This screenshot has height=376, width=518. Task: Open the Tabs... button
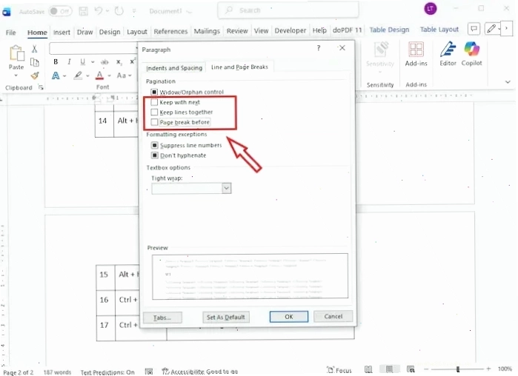click(162, 318)
